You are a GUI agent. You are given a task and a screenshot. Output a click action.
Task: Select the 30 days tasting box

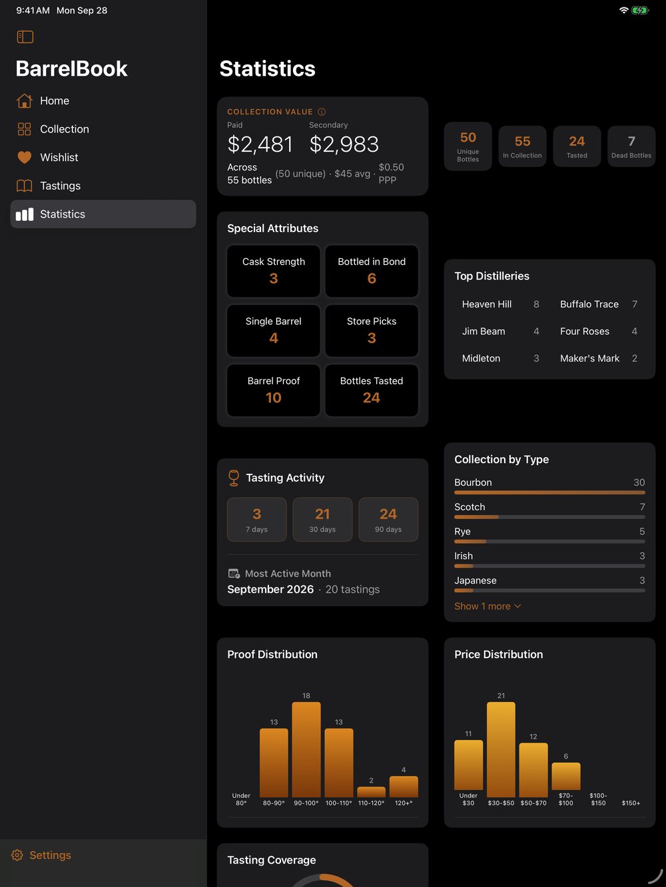[322, 520]
